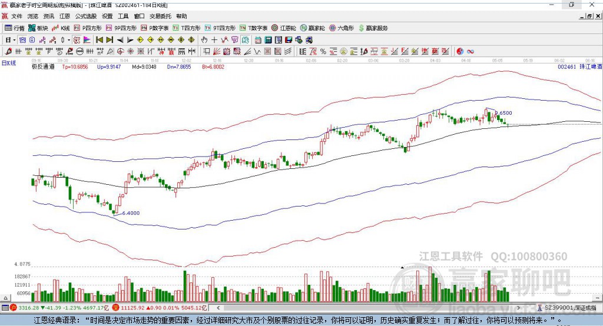603x326 pixels.
Task: Open the 窗口 menu
Action: [139, 16]
